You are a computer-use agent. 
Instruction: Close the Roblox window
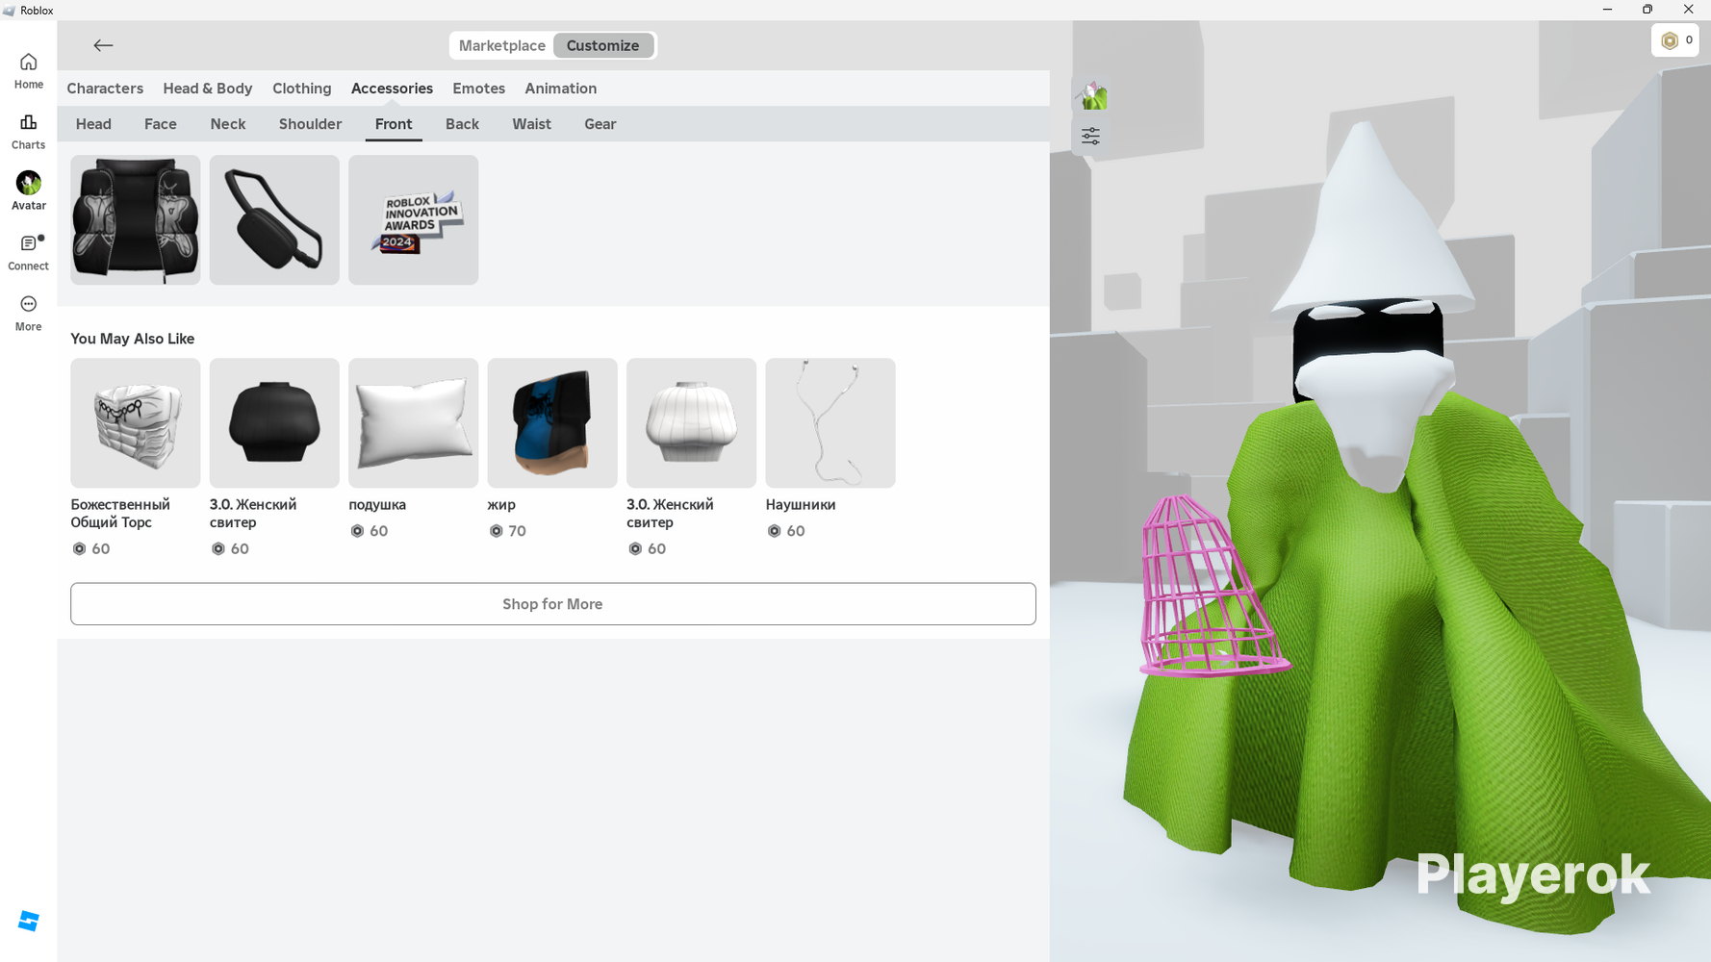click(1688, 10)
